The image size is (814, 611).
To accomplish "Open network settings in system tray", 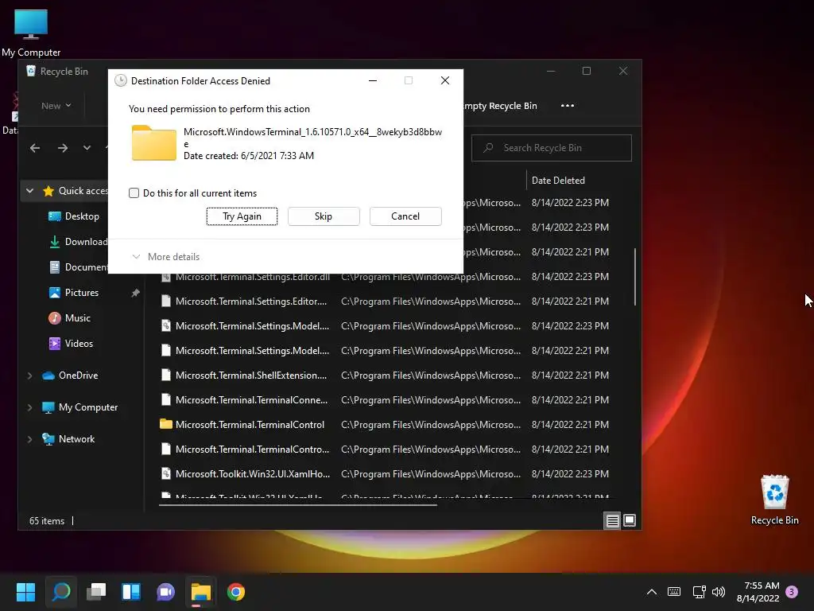I will point(699,592).
